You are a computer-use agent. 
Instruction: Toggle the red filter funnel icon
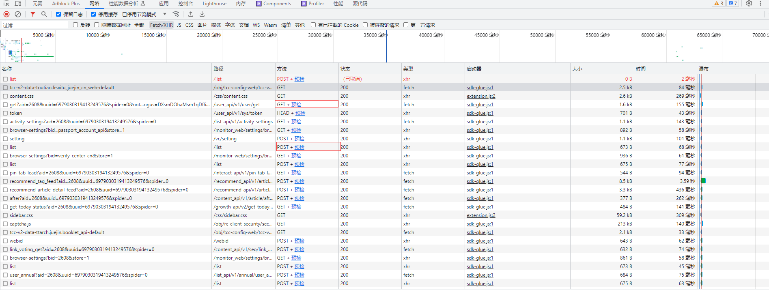(33, 14)
